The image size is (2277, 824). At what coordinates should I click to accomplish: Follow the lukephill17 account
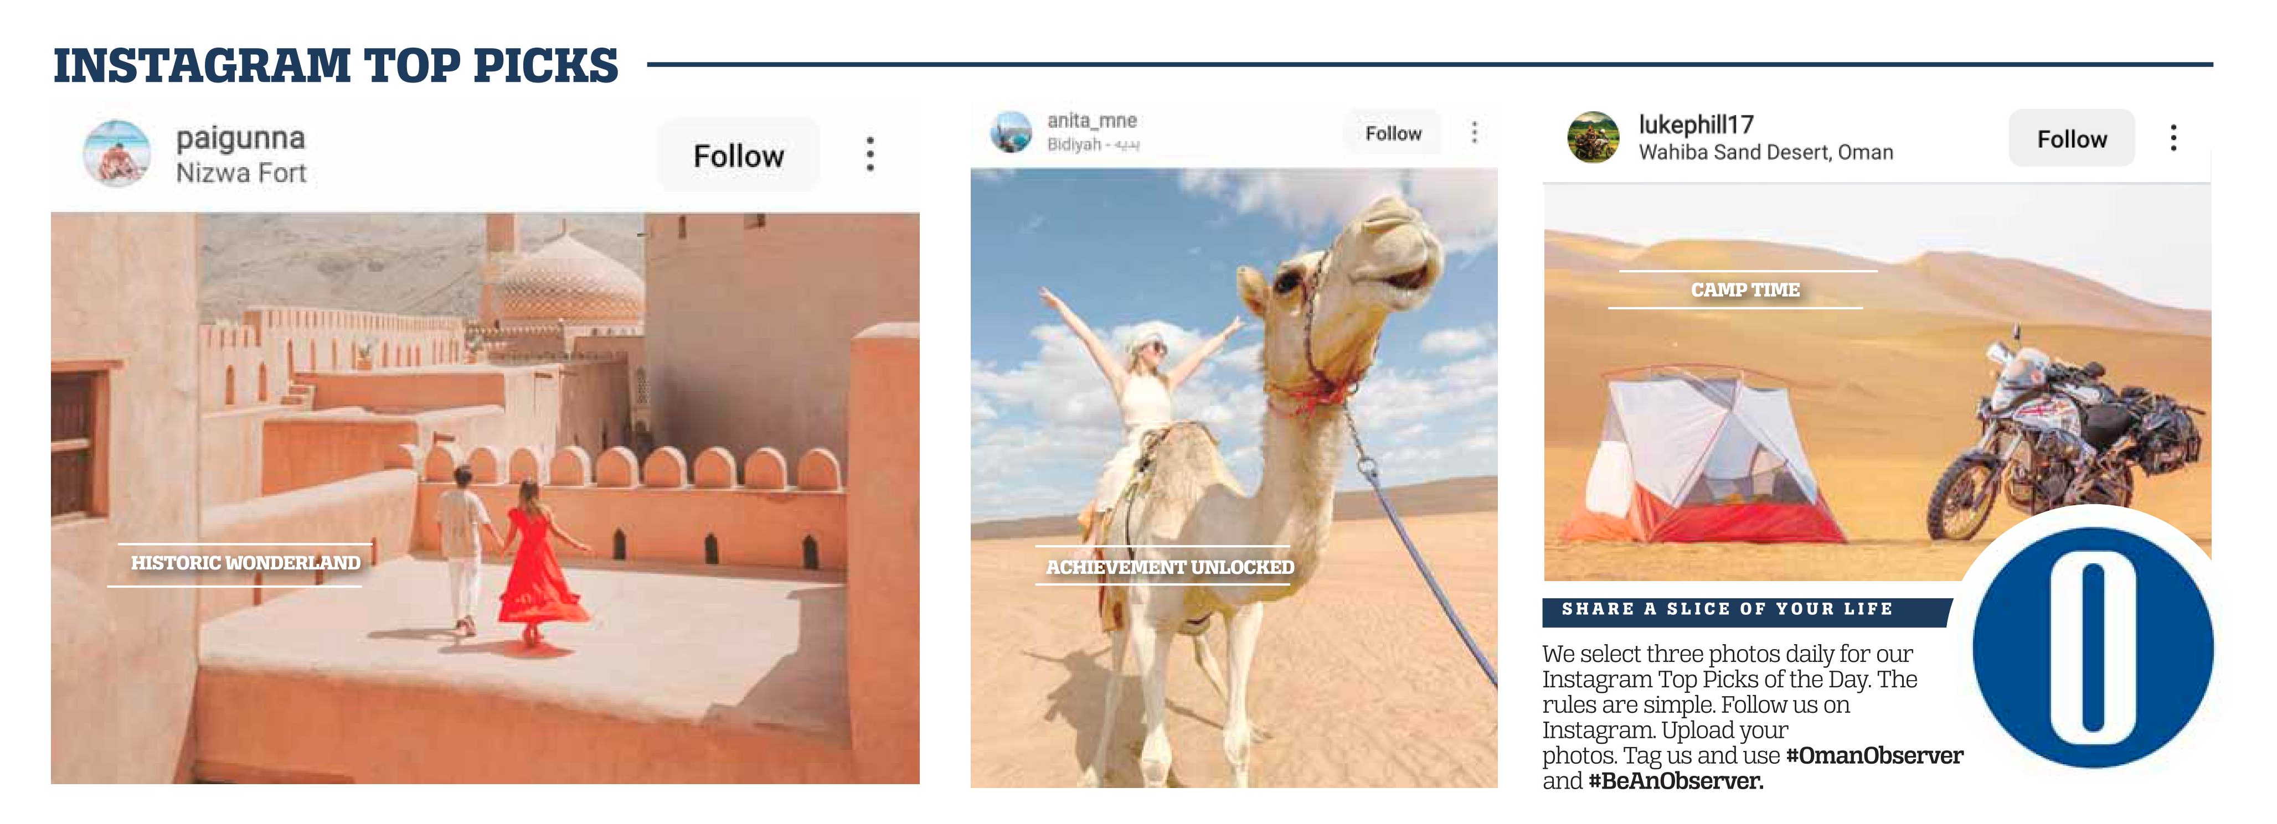(x=2072, y=139)
